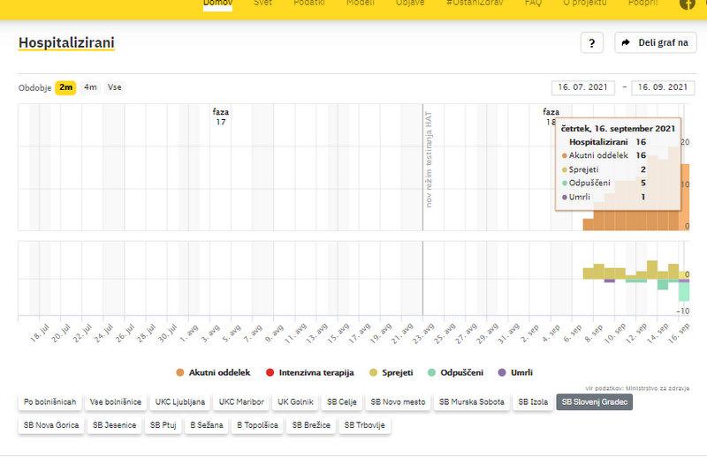
Task: Select the 4m period option
Action: 90,87
